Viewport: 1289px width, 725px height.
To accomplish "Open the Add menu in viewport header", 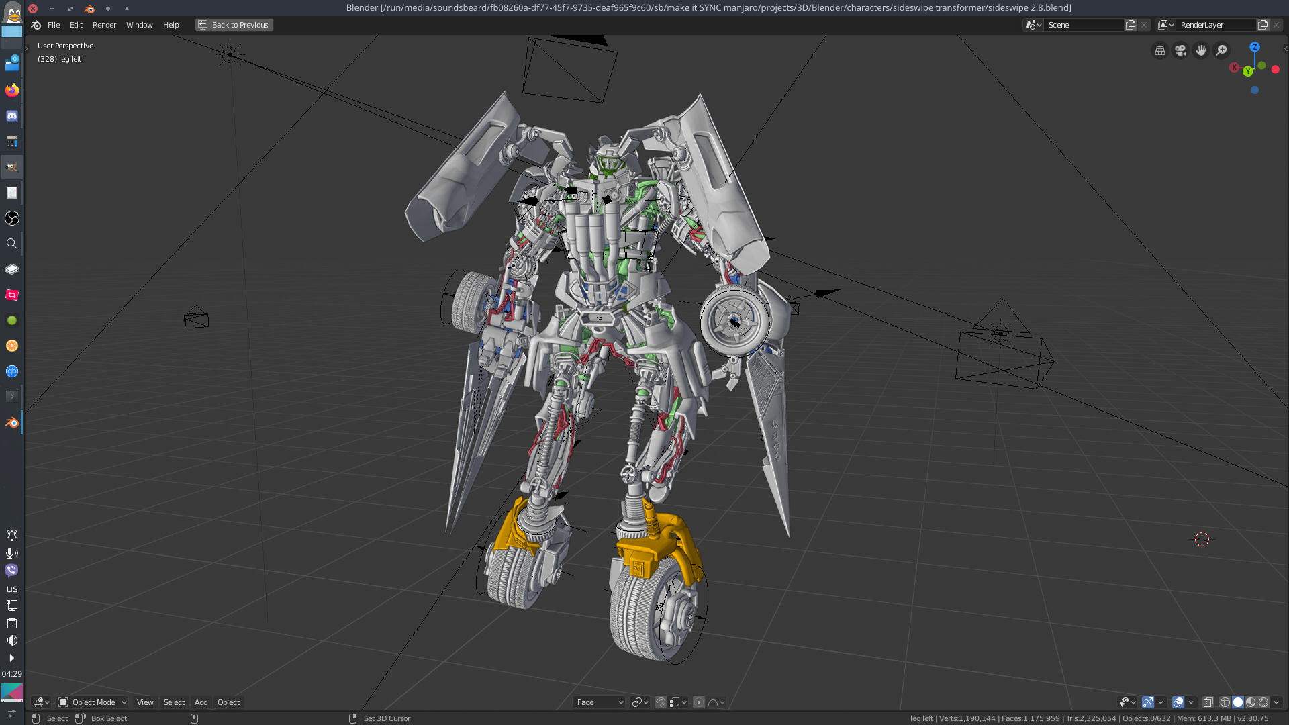I will [201, 702].
